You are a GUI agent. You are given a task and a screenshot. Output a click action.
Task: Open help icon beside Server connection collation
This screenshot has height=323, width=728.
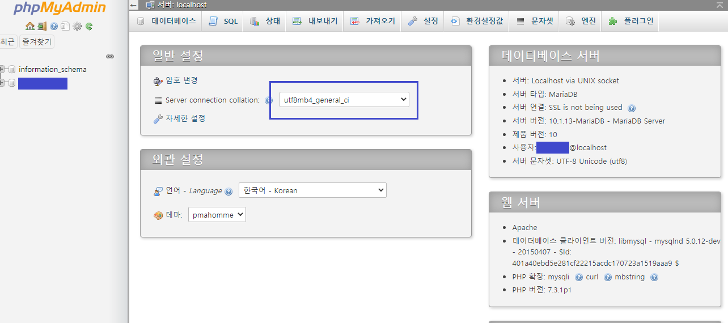[270, 100]
